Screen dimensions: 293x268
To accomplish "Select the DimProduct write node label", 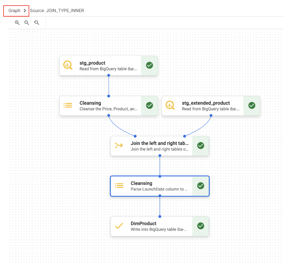I will (144, 224).
